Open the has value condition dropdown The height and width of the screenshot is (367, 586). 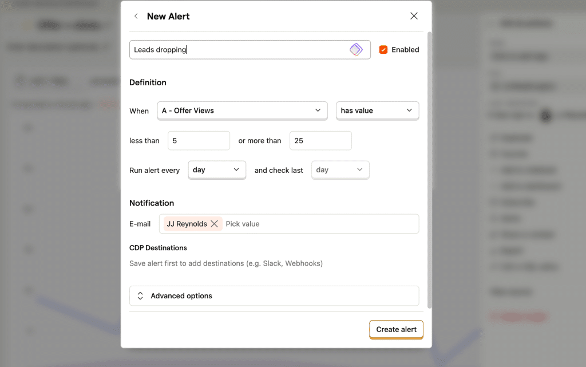tap(377, 111)
